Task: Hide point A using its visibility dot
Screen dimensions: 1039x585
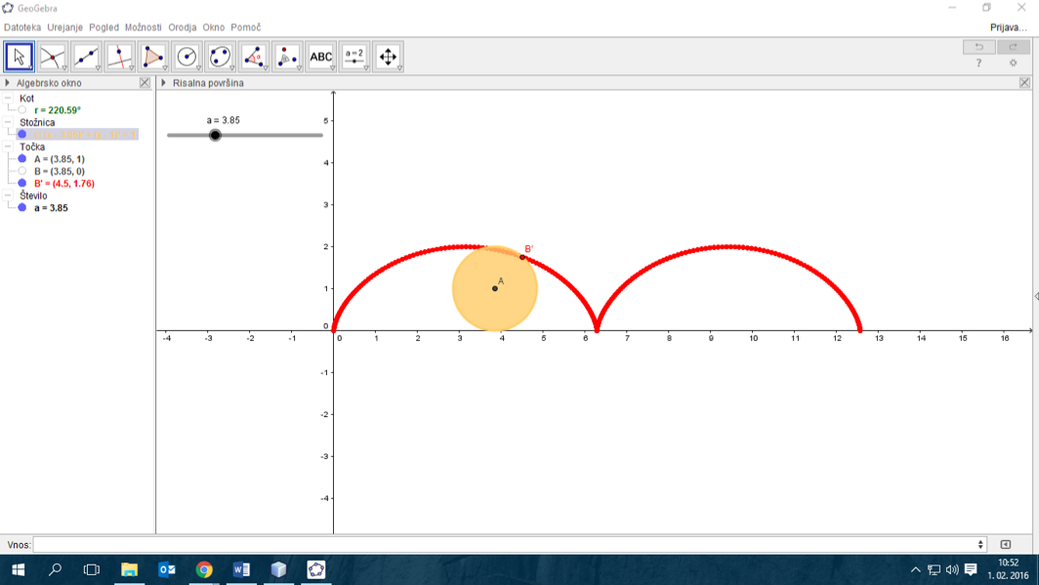Action: click(x=22, y=159)
